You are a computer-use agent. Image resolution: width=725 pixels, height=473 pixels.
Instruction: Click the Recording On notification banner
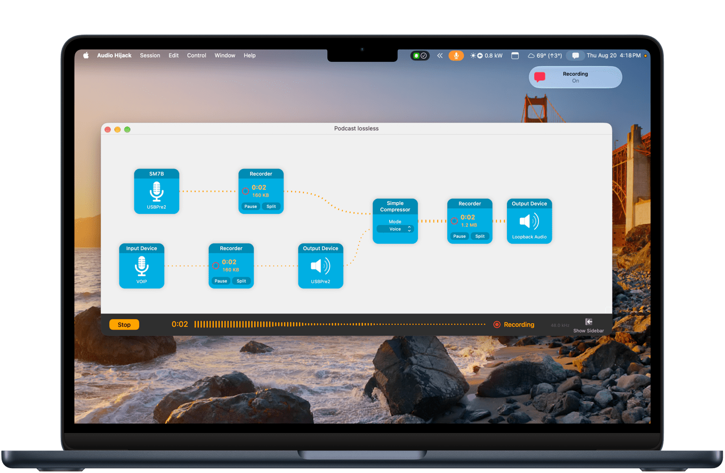click(575, 77)
